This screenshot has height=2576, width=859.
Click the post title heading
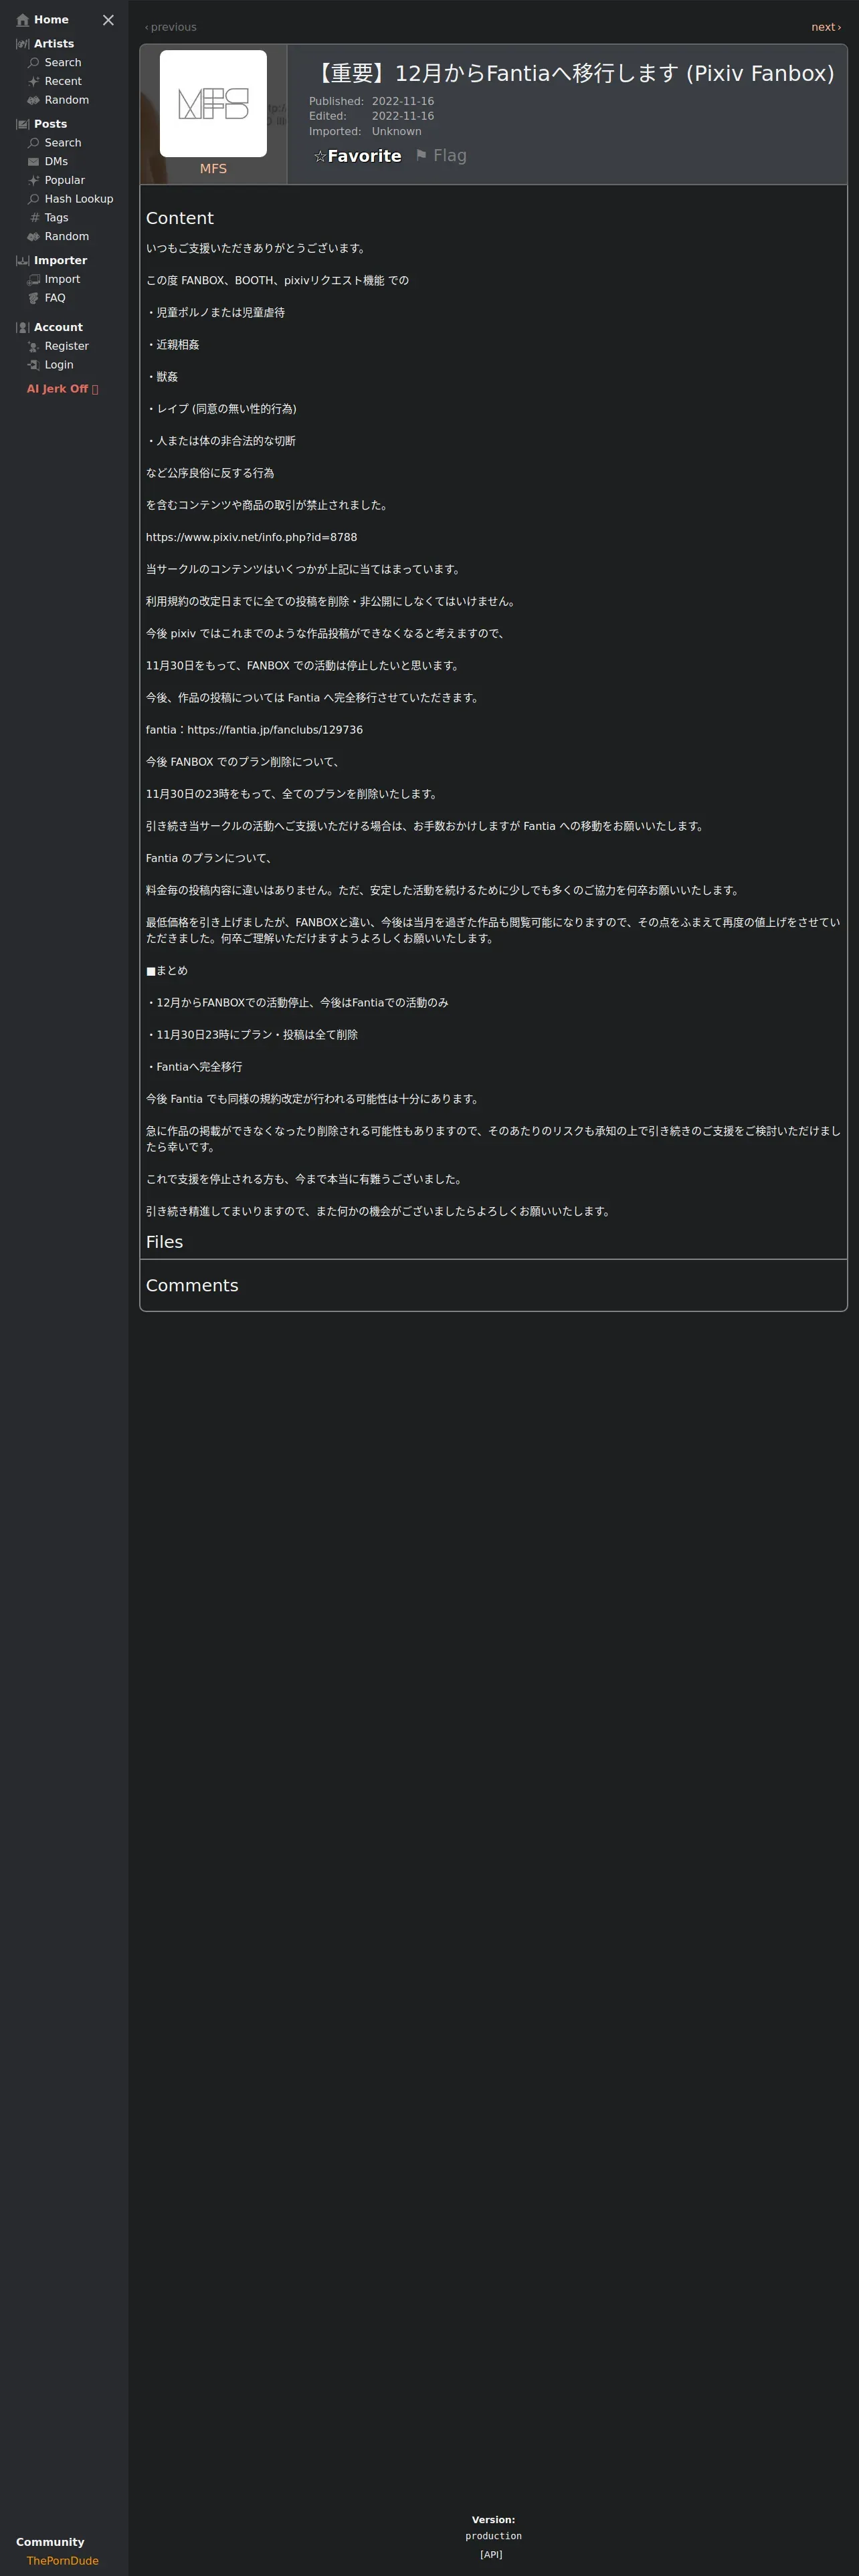click(x=572, y=73)
